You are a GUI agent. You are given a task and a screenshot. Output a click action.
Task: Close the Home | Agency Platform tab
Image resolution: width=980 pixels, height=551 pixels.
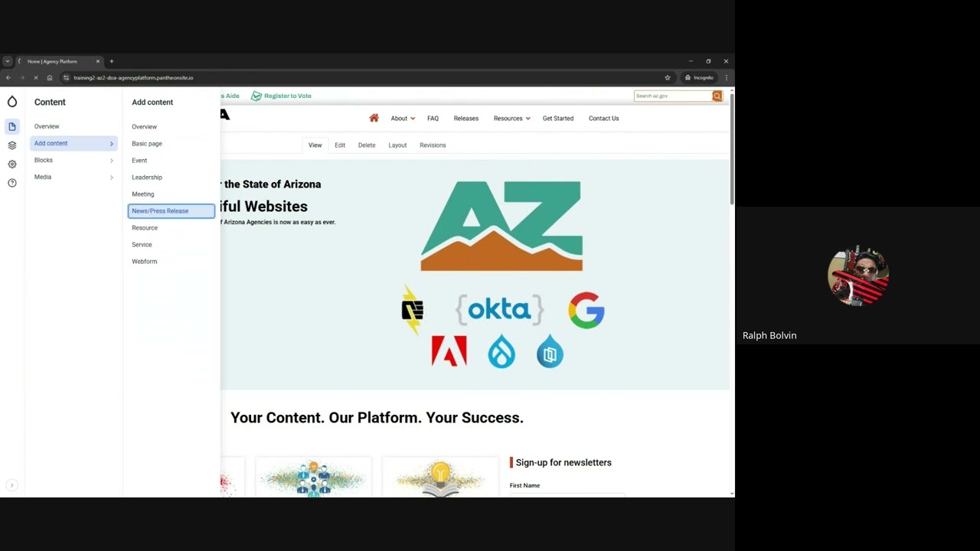(98, 61)
